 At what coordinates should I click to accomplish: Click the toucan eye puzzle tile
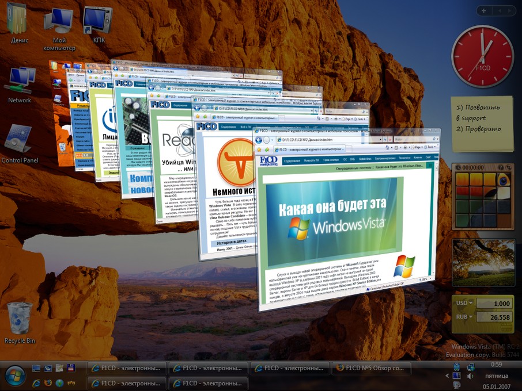click(504, 181)
